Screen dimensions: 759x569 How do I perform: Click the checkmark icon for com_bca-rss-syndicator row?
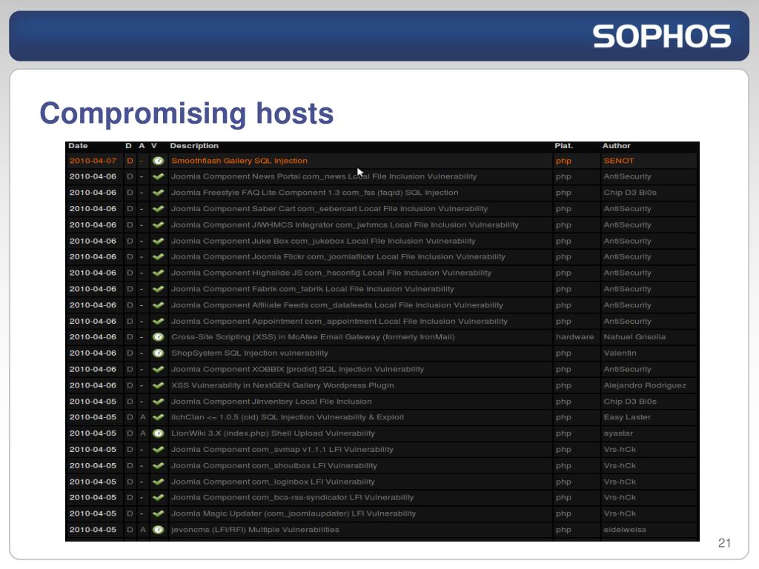point(159,497)
